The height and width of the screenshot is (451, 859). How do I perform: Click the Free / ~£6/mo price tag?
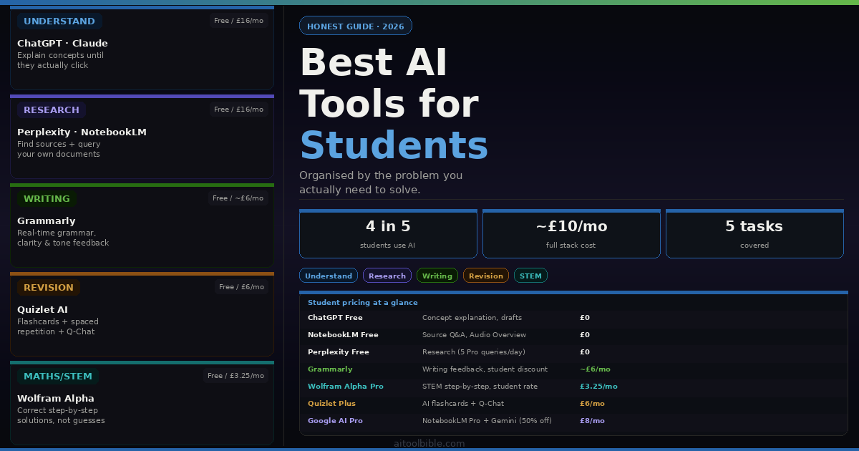tap(238, 198)
